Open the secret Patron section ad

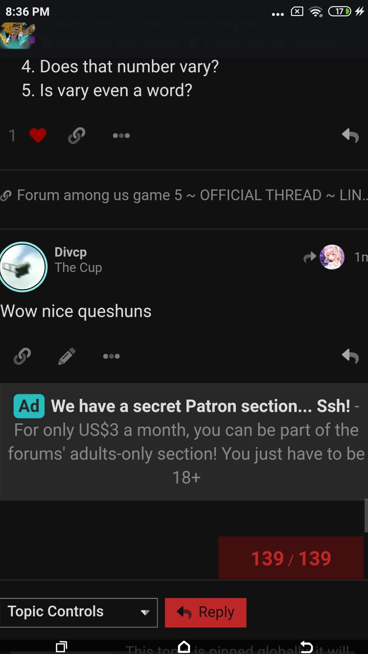pos(184,442)
